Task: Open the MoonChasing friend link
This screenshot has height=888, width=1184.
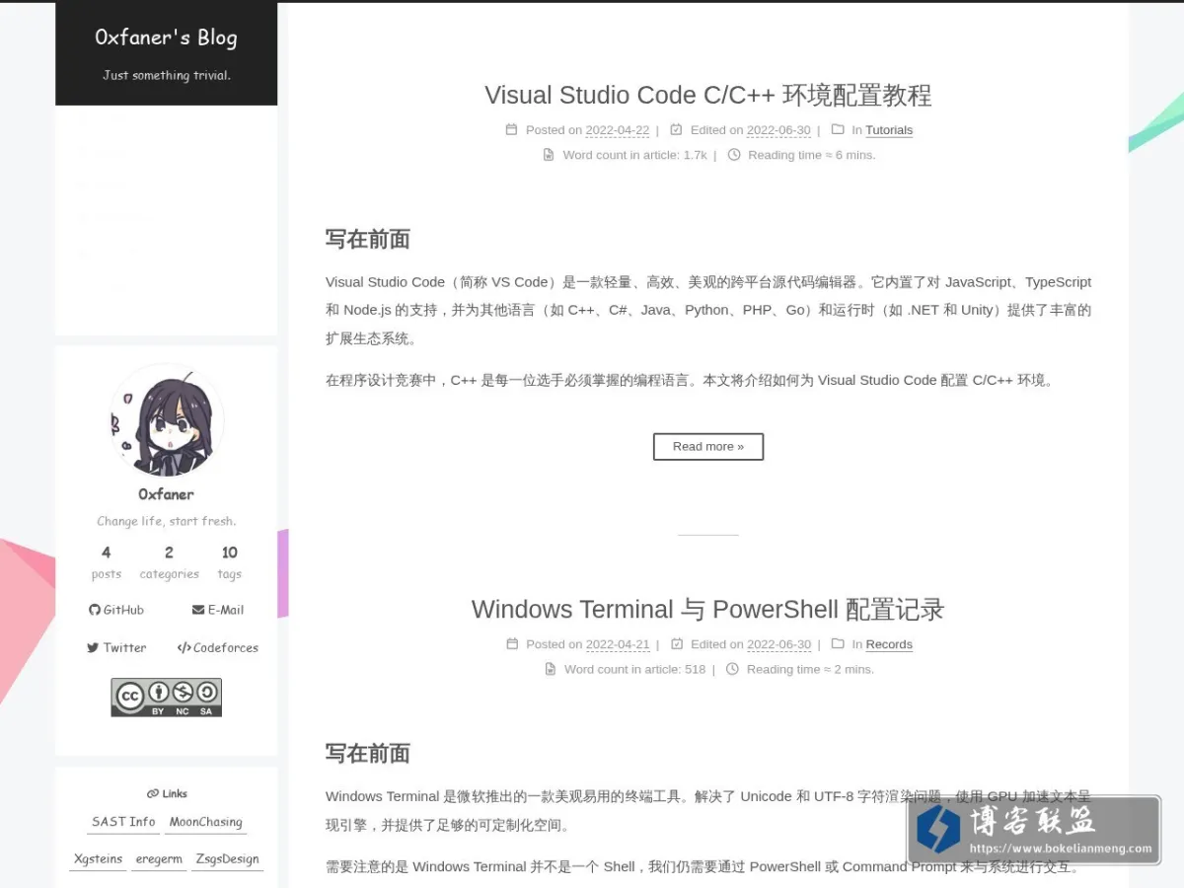Action: (x=205, y=822)
